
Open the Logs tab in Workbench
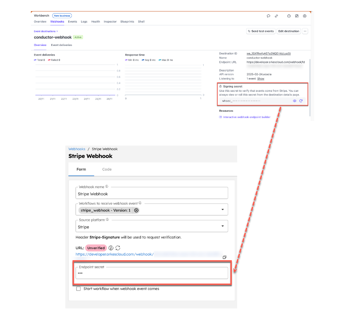coord(84,22)
